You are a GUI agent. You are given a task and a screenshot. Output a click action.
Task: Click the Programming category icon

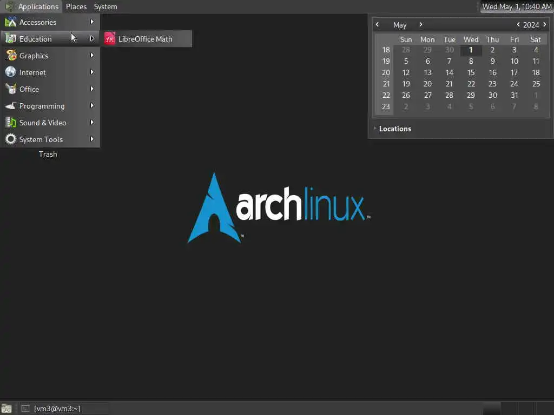[11, 105]
